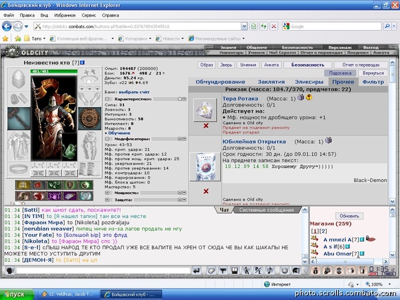Activate the yellow skill icon in ability bar

(x=23, y=185)
